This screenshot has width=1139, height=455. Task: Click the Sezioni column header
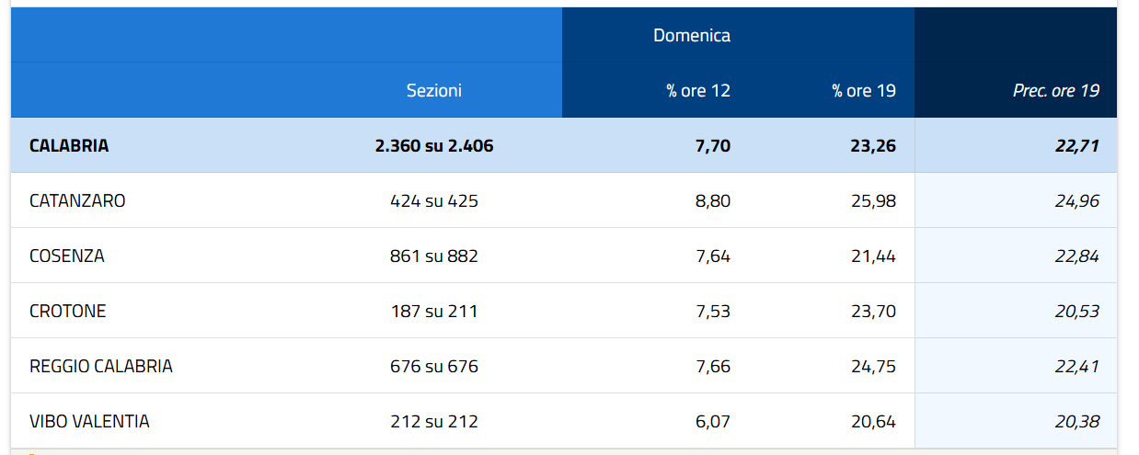pos(434,90)
